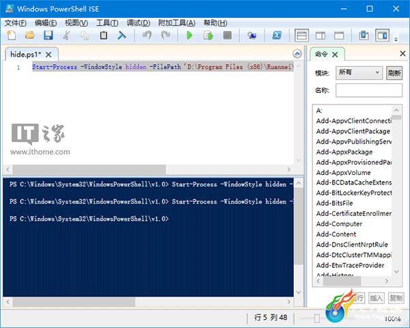Expand the 模块 dropdown showing 所有
410x328 pixels.
click(359, 72)
